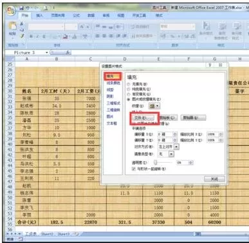Open the Font group dialog launcher
The height and width of the screenshot is (243, 249).
tap(89, 45)
